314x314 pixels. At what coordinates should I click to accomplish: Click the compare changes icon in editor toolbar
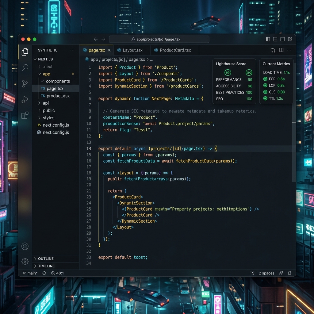coord(273,50)
